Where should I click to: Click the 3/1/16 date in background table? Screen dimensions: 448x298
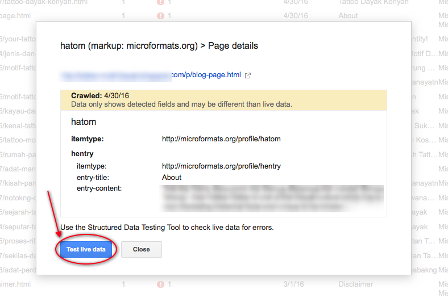tap(293, 284)
